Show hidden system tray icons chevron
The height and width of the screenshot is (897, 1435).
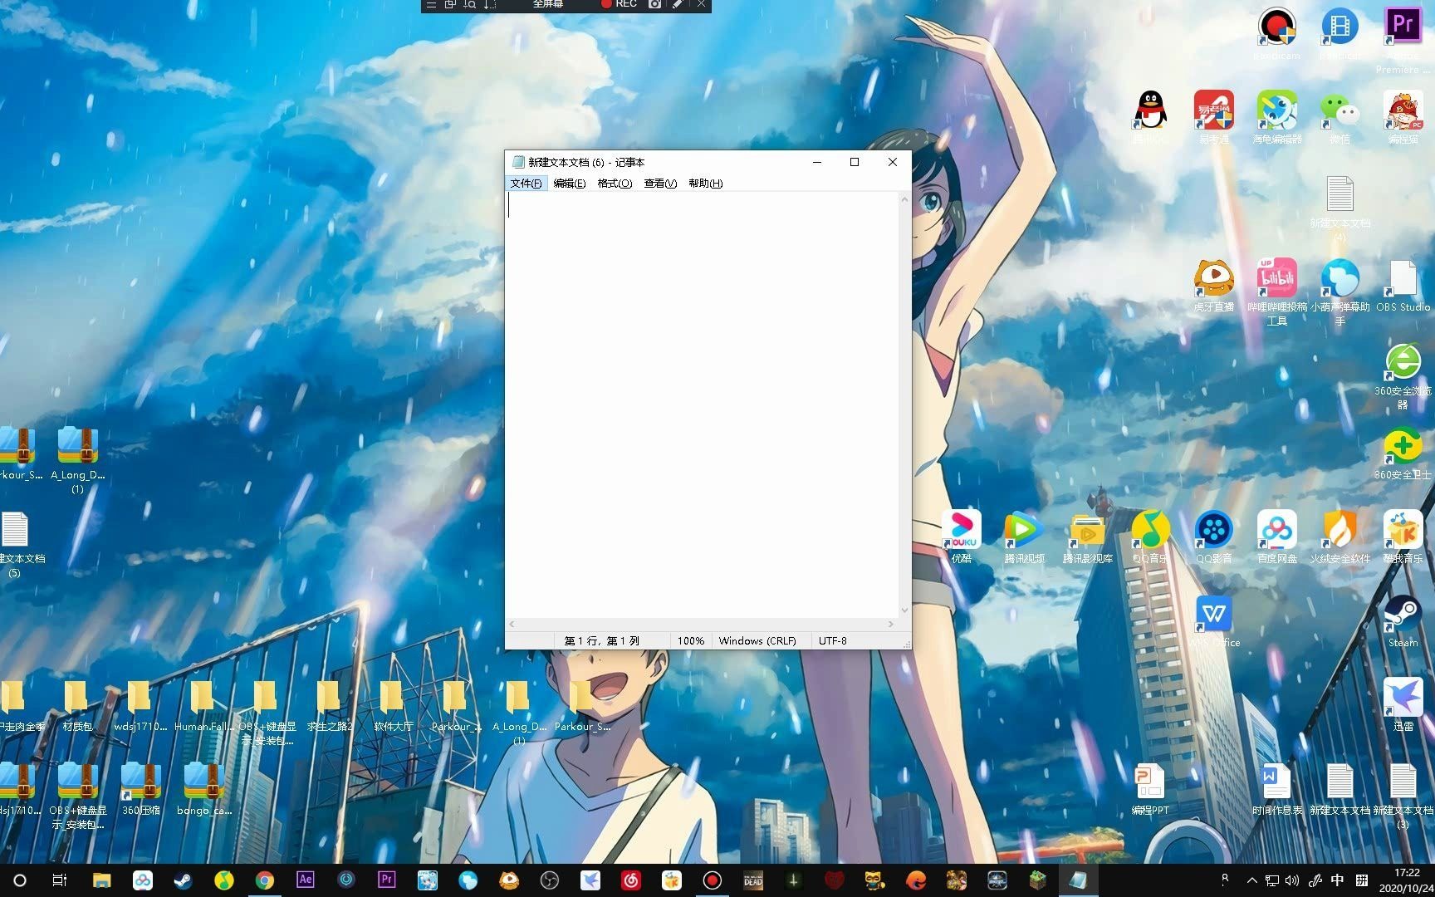point(1252,880)
